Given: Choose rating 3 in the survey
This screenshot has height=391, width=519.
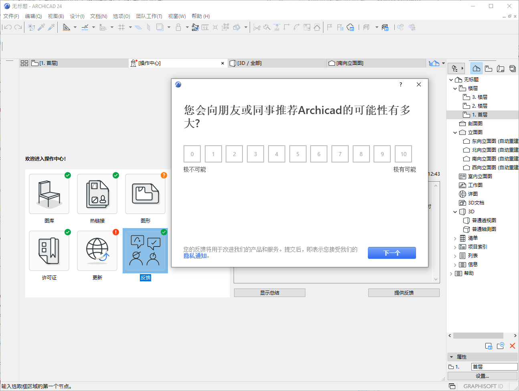Looking at the screenshot, I should (255, 154).
